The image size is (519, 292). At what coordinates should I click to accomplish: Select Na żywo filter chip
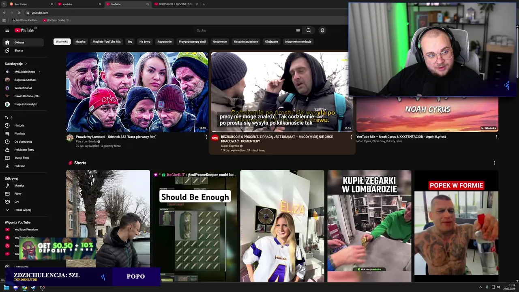coord(145,41)
